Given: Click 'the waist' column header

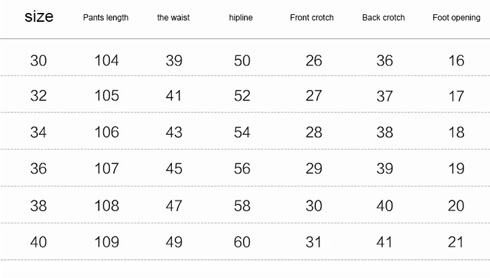Looking at the screenshot, I should (173, 18).
